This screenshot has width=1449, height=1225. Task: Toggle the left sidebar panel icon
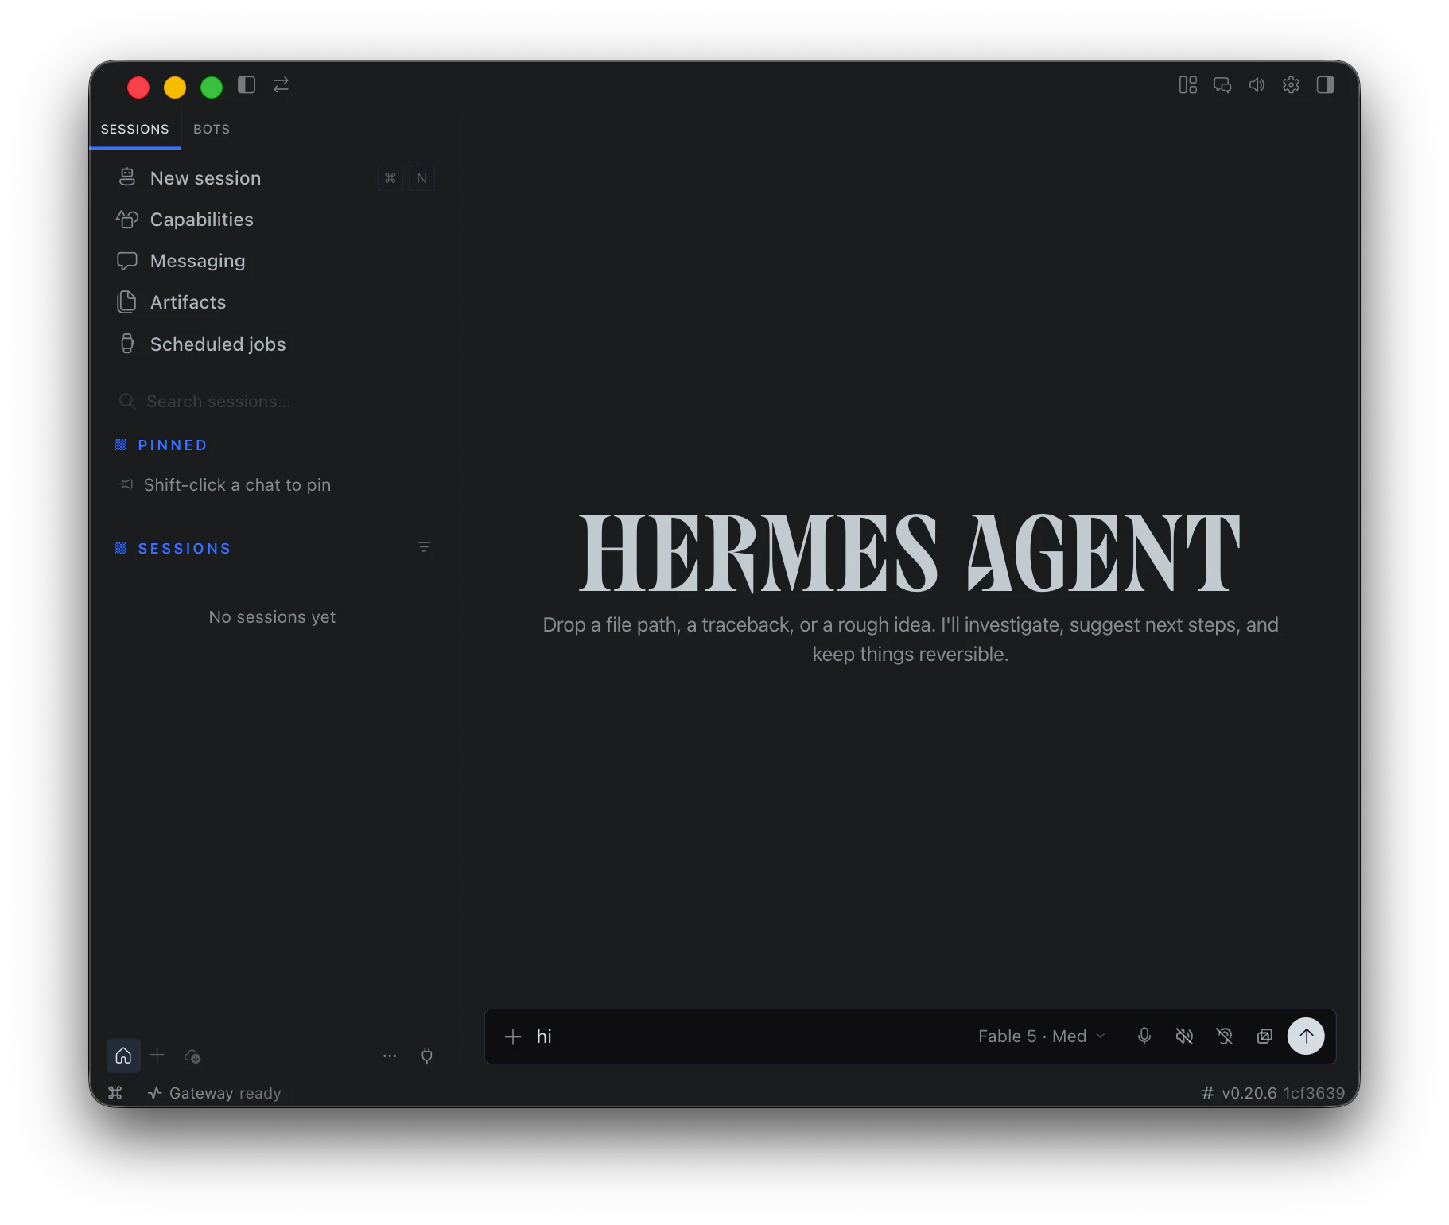(247, 85)
